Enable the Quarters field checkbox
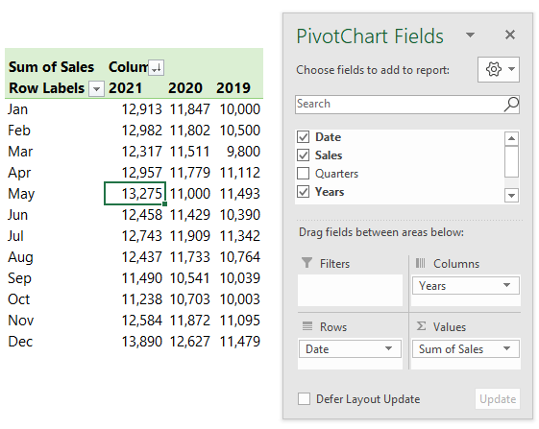539x429 pixels. click(304, 174)
